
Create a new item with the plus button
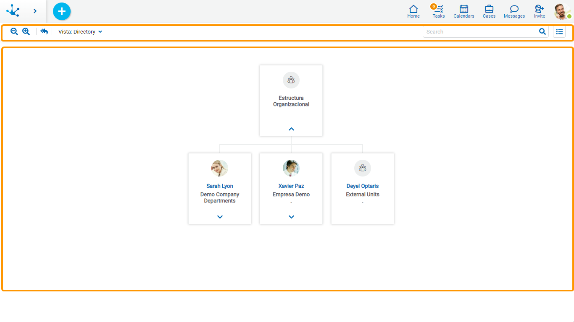pyautogui.click(x=61, y=11)
